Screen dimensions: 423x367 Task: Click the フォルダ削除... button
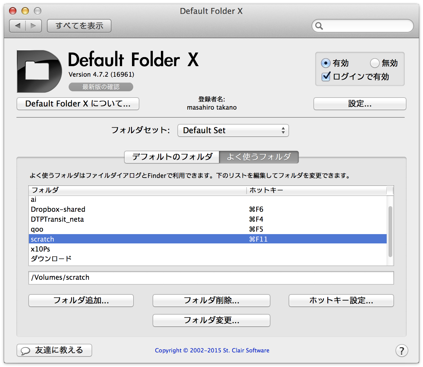click(x=212, y=301)
